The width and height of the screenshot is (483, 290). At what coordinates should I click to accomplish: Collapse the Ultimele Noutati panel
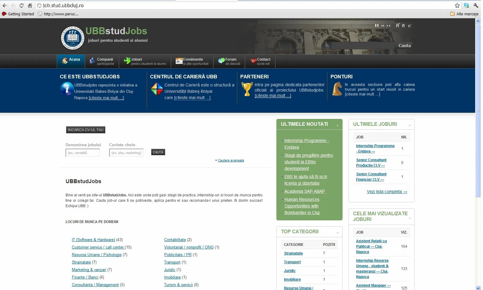click(337, 125)
